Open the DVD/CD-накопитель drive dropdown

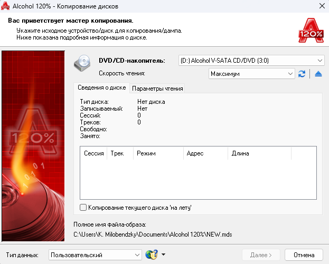click(x=251, y=61)
